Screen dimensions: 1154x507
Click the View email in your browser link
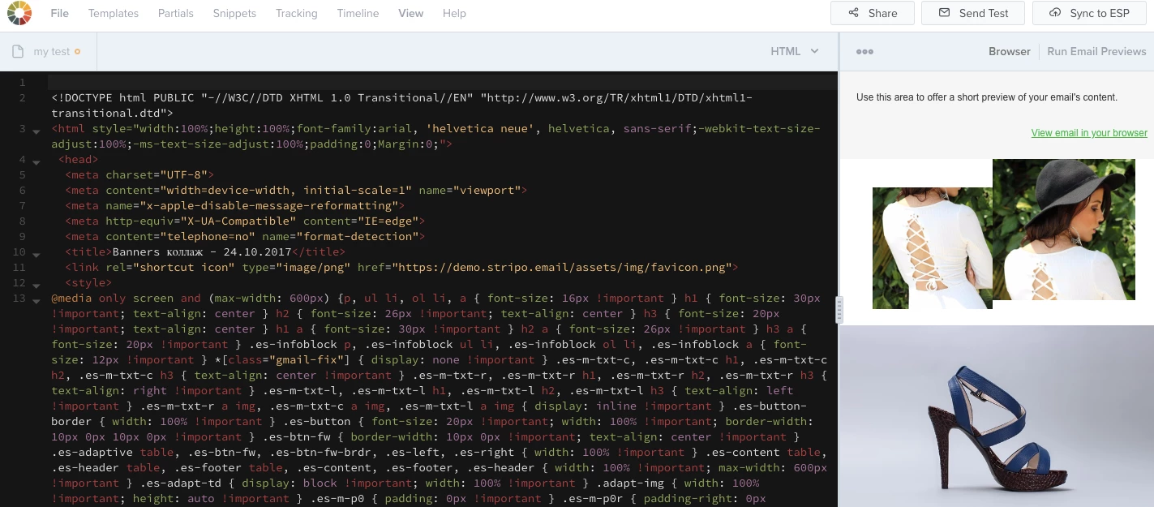click(x=1088, y=133)
